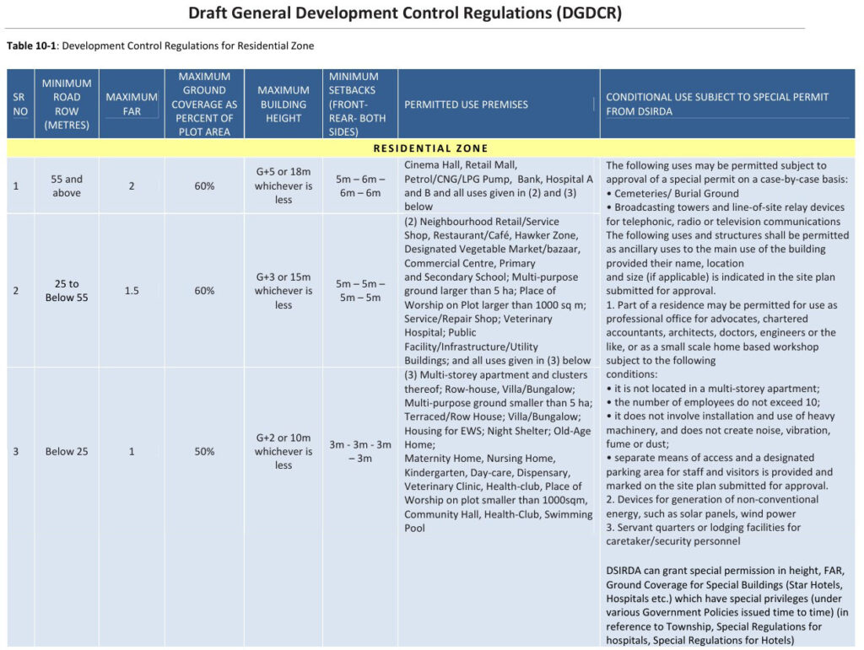Click the 1.5 maximum FAR value
The height and width of the screenshot is (650, 864).
click(x=132, y=291)
